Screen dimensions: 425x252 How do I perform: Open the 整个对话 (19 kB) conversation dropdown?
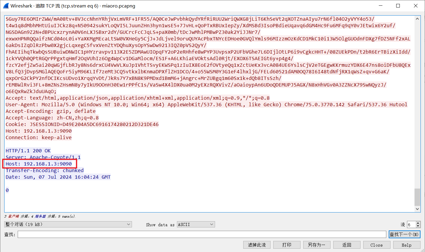pos(68,224)
